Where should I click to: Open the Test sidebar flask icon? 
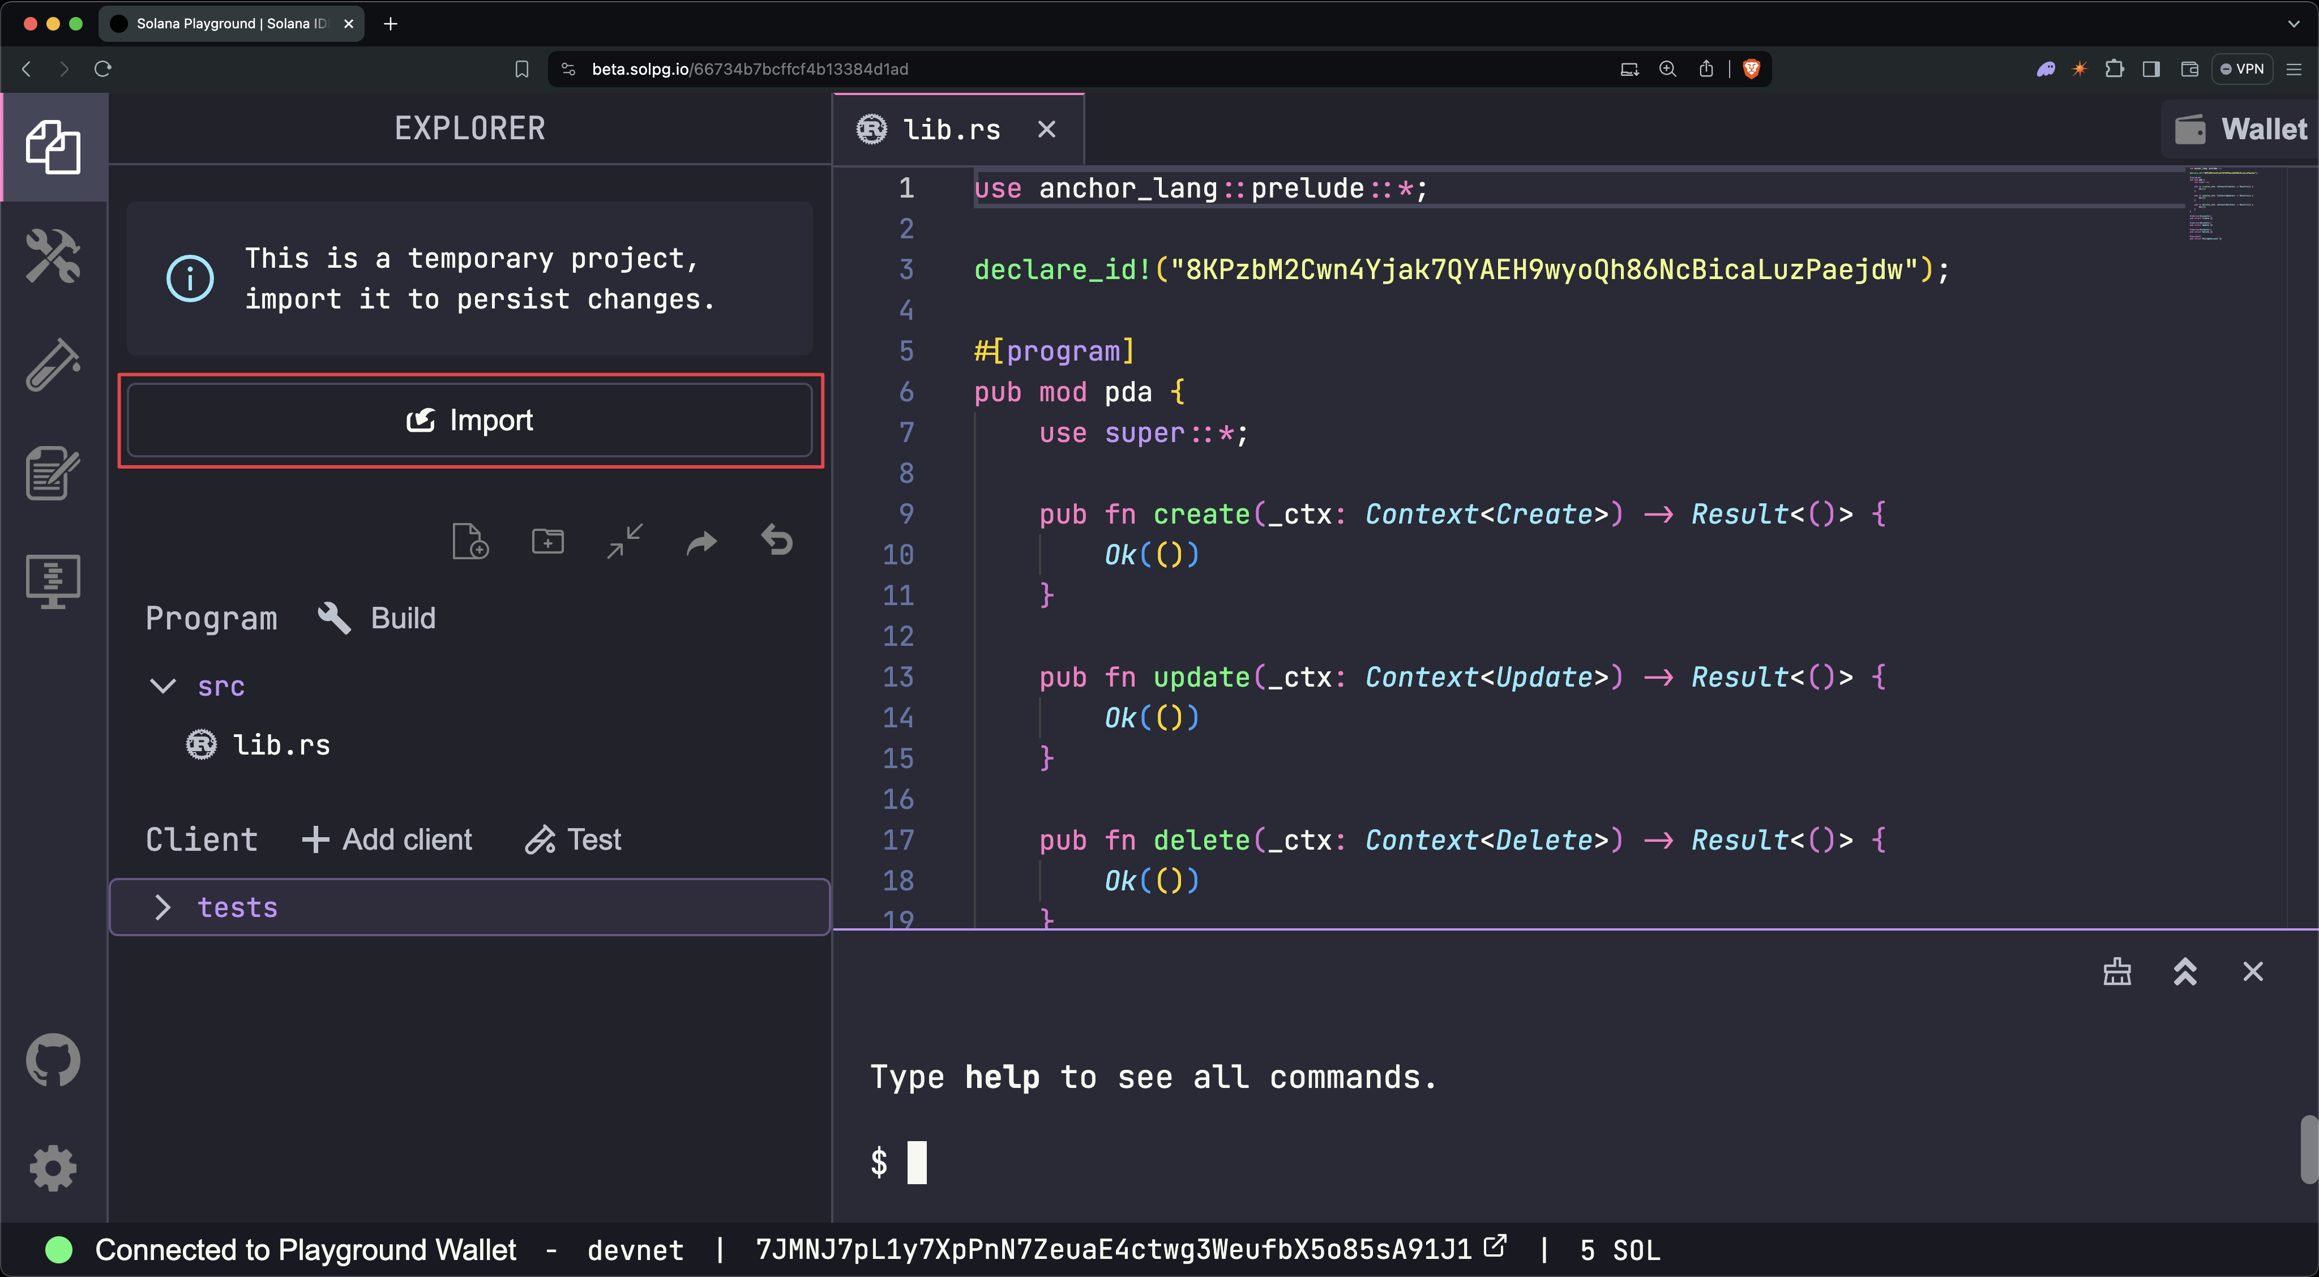[53, 365]
